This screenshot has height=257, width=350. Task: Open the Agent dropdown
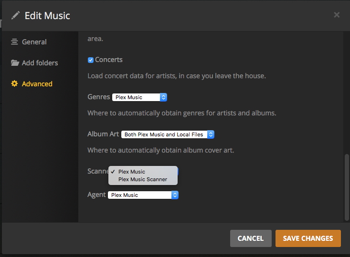[143, 195]
